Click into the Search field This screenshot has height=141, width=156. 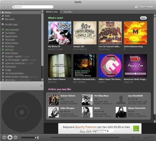[33, 7]
